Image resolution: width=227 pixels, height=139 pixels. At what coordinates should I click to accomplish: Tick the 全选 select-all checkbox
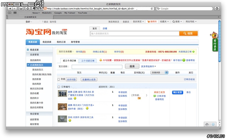(59, 79)
